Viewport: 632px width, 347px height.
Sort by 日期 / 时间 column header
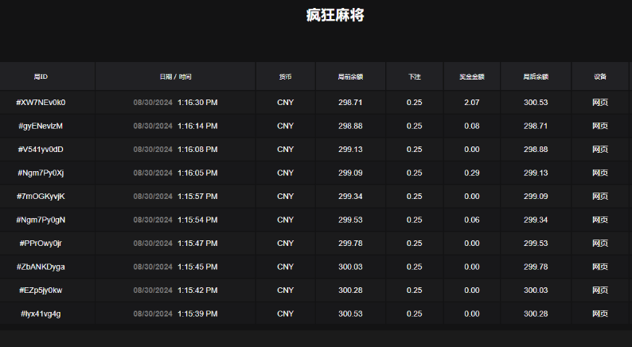(x=175, y=77)
